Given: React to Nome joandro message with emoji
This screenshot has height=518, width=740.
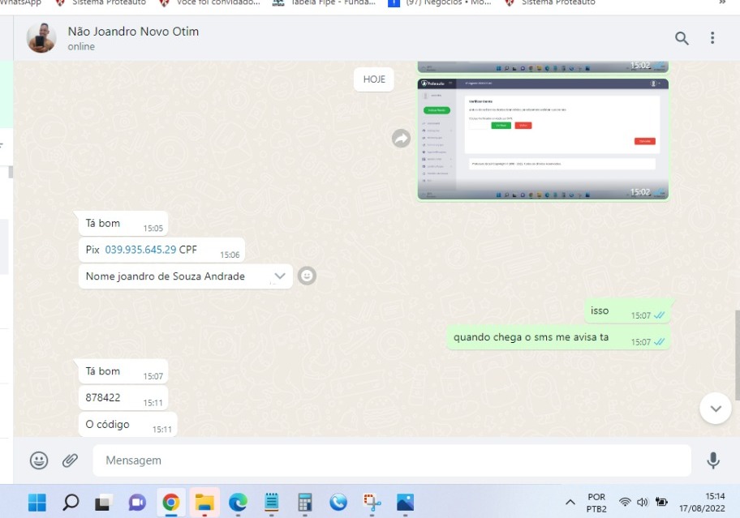Looking at the screenshot, I should pos(307,276).
